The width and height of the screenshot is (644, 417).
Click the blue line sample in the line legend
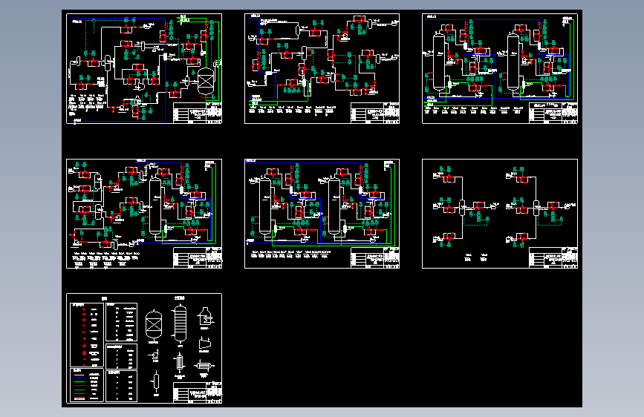[79, 378]
